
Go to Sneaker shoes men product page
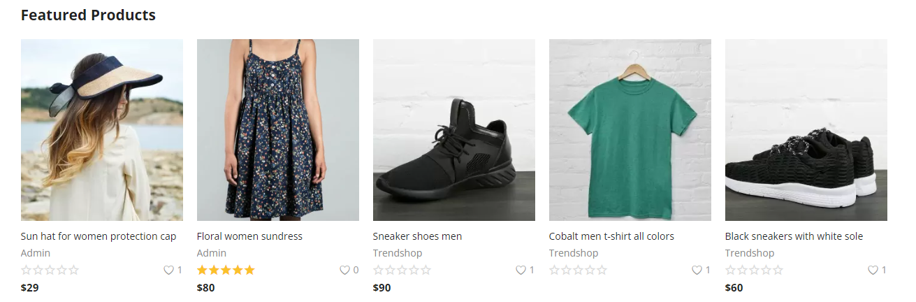click(417, 236)
